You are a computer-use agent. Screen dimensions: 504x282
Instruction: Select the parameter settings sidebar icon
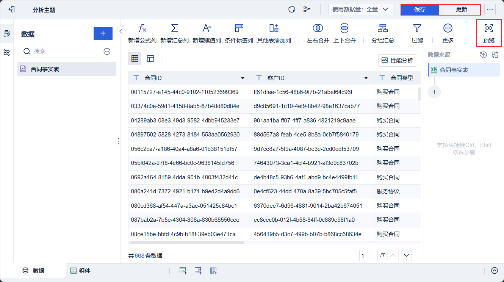pos(6,53)
